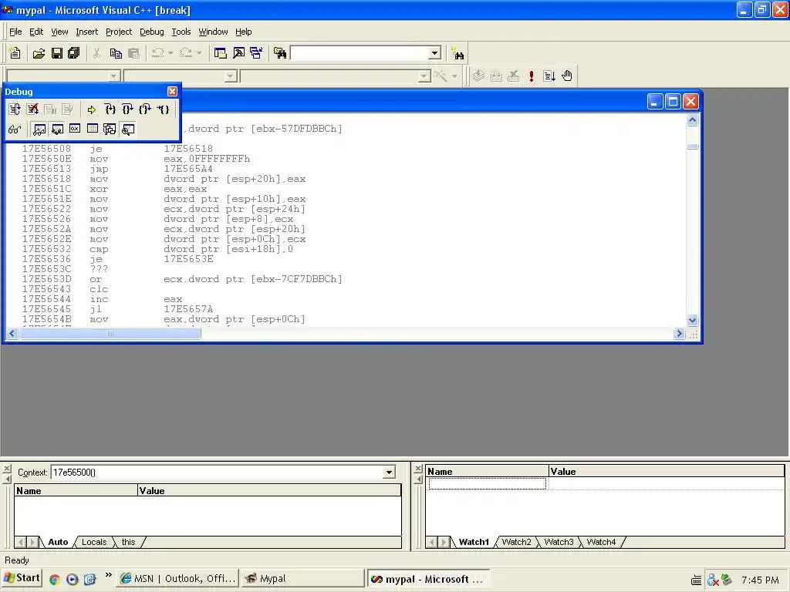
Task: Open the WizardBar actions dropdown arrow
Action: pyautogui.click(x=455, y=76)
